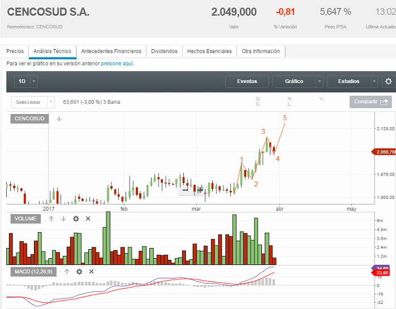Viewport: 396px width, 309px height.
Task: Open the MACD study settings gear
Action: coord(79,272)
